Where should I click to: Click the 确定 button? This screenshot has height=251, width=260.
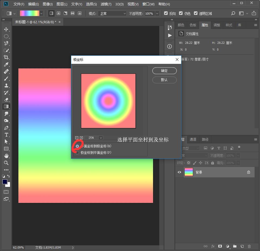(x=164, y=71)
